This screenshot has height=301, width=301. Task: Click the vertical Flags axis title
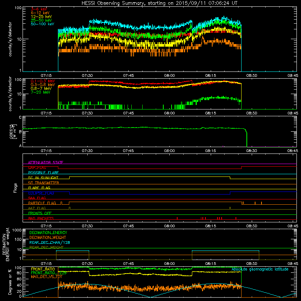click(x=15, y=188)
